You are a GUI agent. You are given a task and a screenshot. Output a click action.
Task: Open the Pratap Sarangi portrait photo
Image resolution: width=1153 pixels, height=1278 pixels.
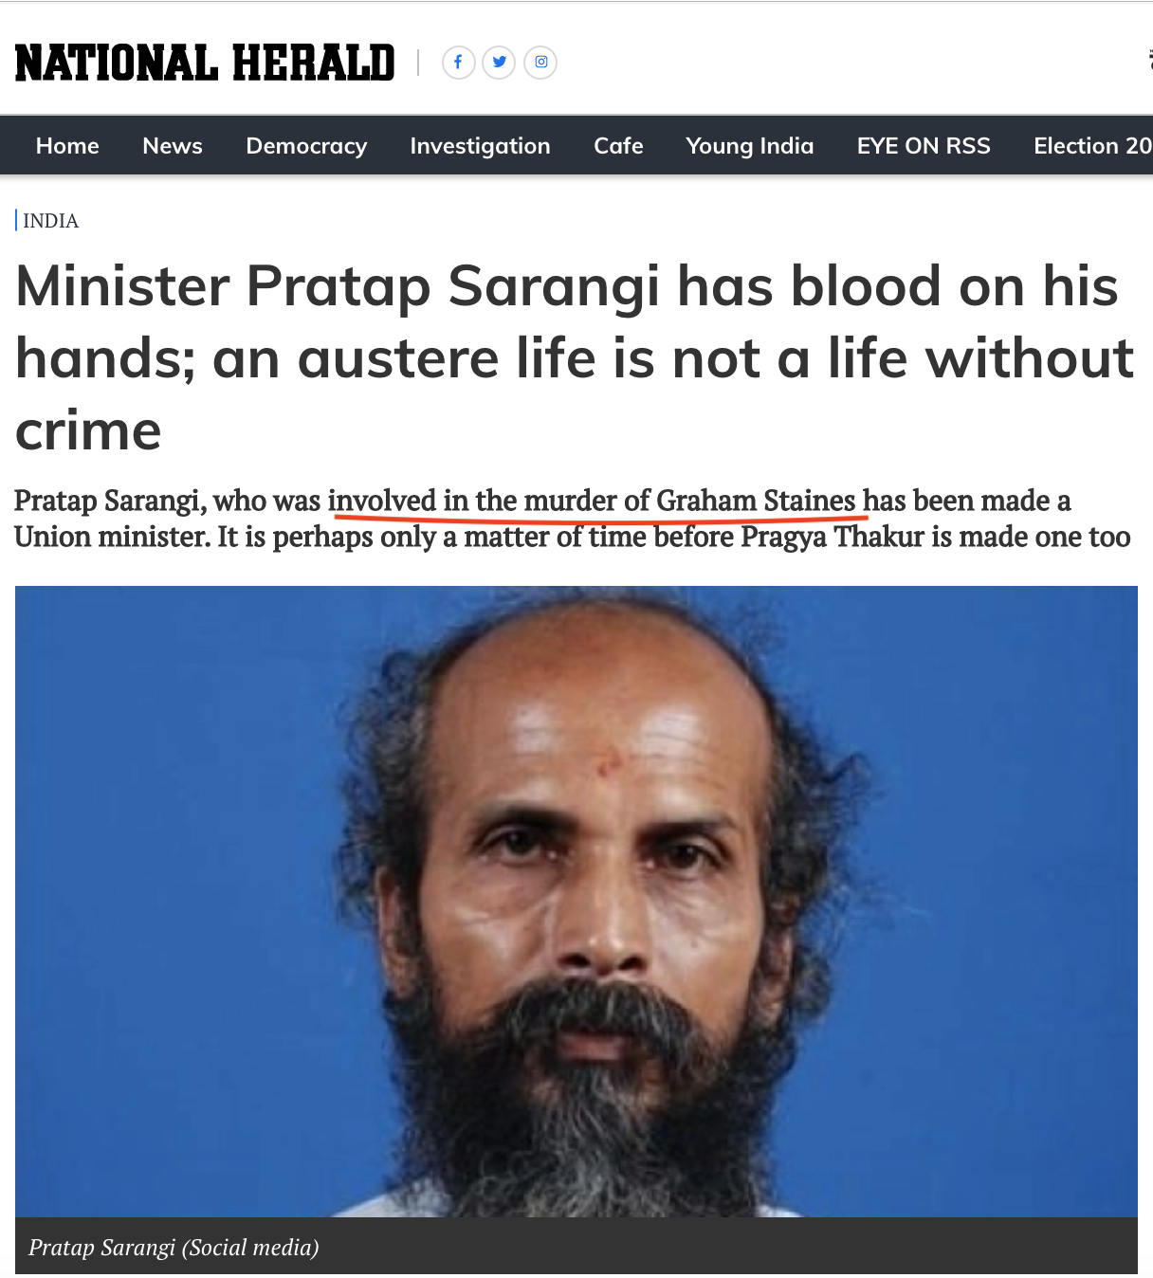click(x=576, y=902)
